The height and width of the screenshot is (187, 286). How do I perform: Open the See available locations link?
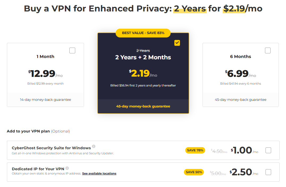click(x=99, y=173)
